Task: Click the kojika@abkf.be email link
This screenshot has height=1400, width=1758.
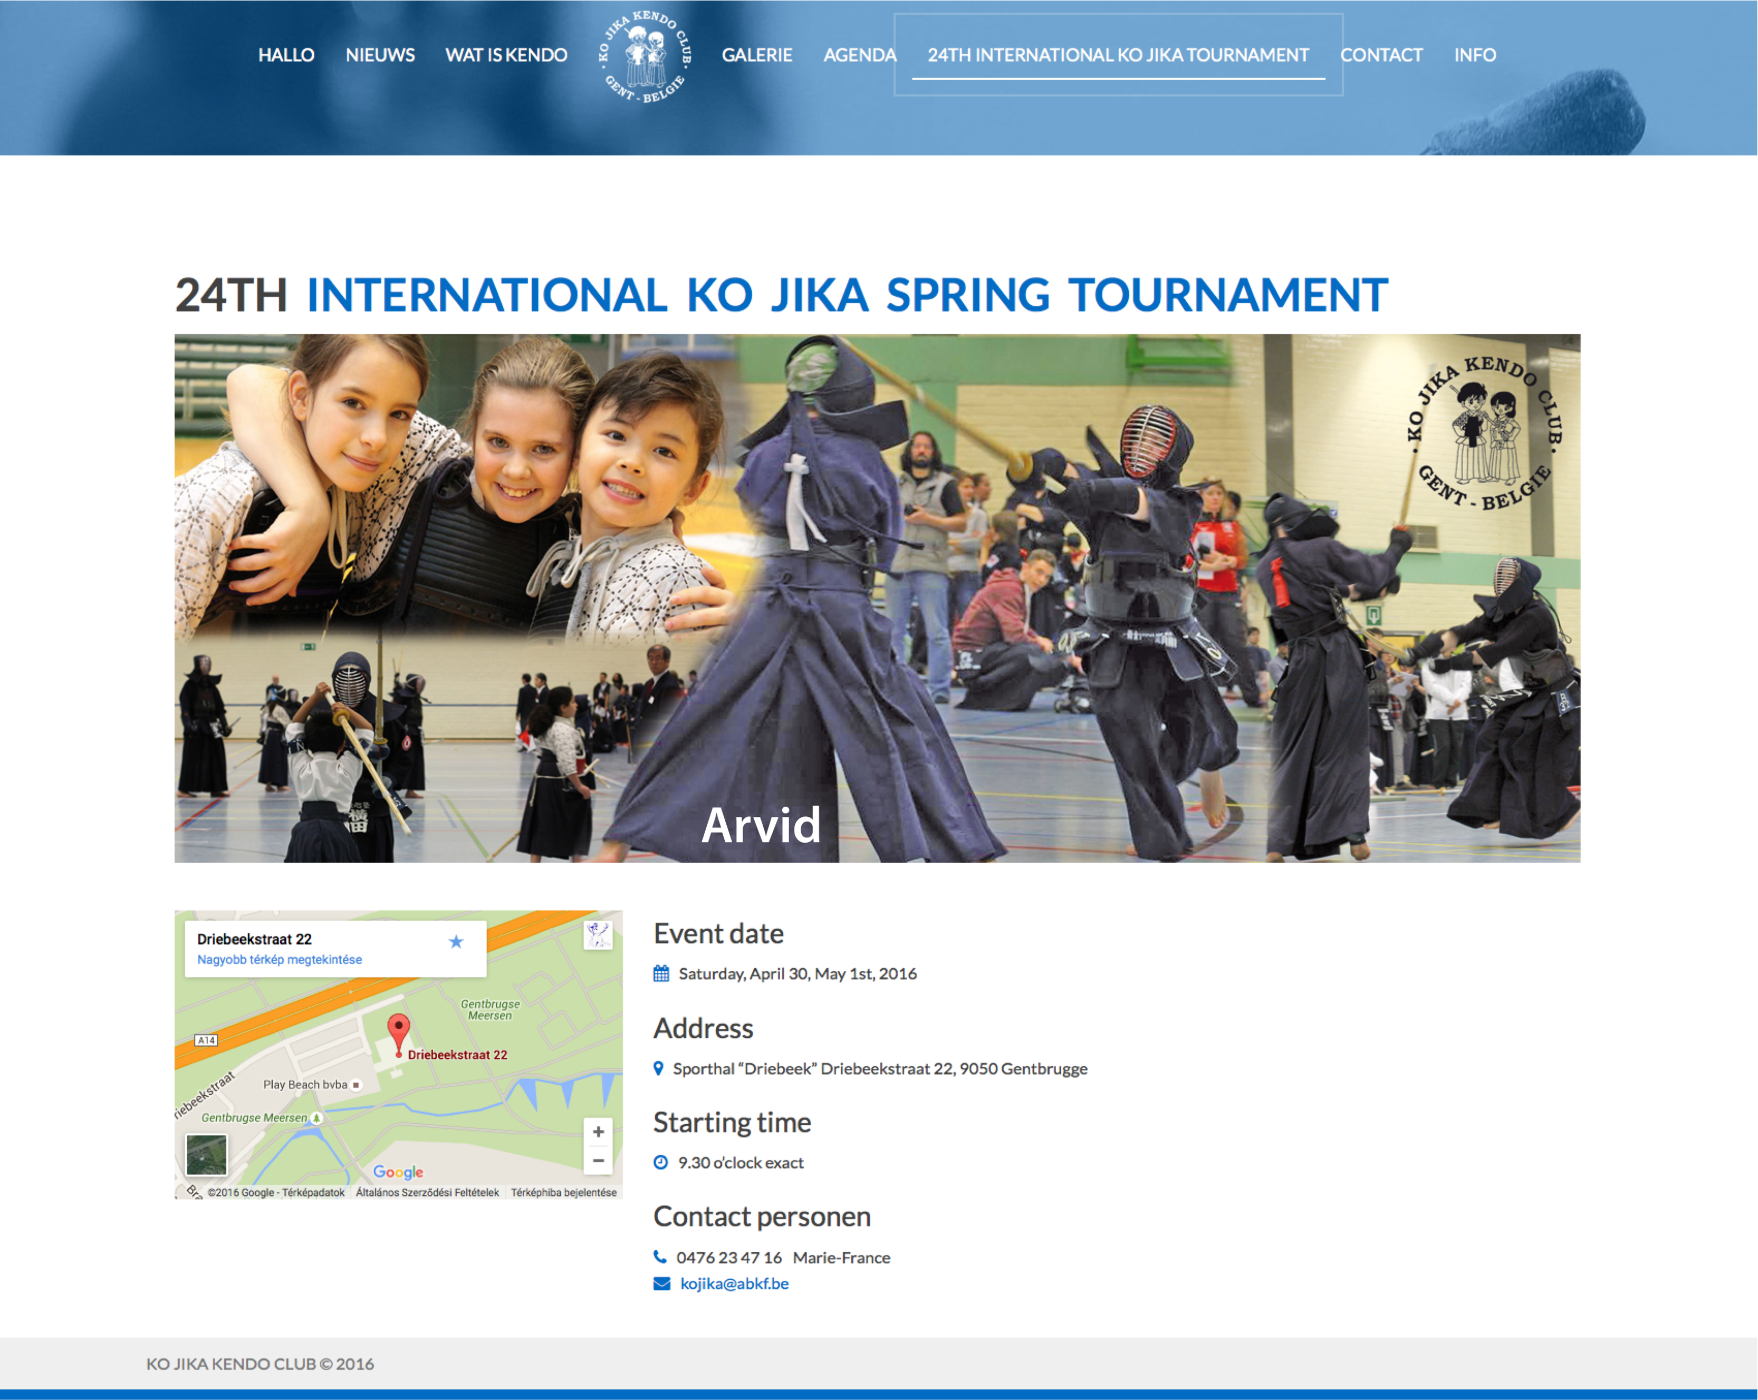Action: (734, 1283)
